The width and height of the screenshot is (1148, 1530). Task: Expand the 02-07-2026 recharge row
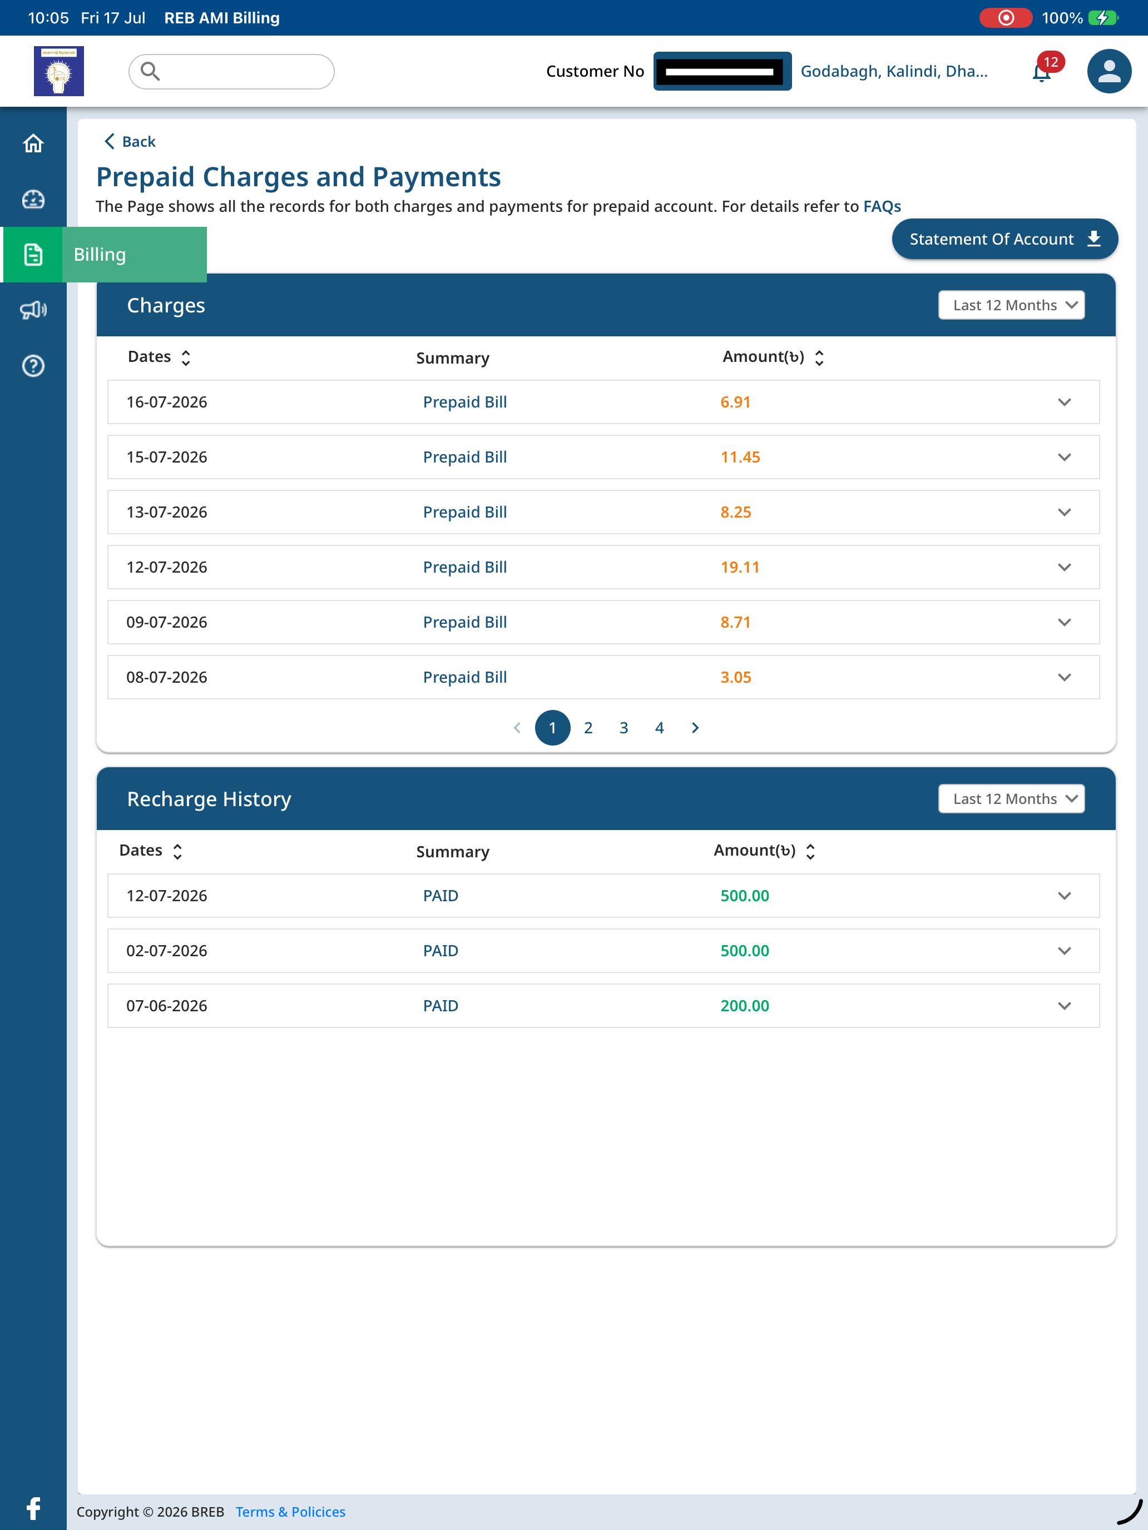pos(1064,950)
